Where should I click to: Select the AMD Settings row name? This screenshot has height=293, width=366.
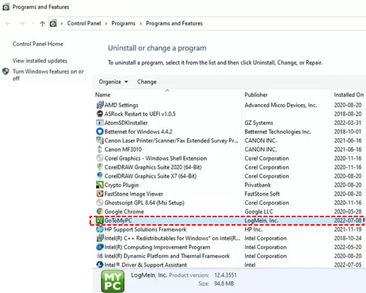[x=122, y=105]
